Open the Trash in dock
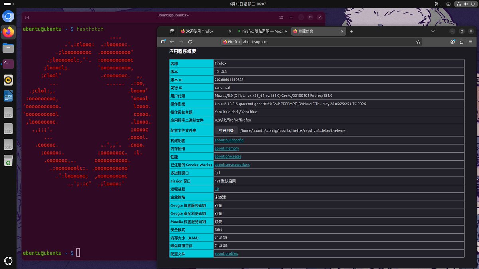The width and height of the screenshot is (479, 269). [x=8, y=161]
